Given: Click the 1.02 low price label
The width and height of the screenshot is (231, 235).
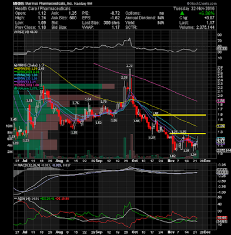Looking at the screenshot, I should (173, 156).
